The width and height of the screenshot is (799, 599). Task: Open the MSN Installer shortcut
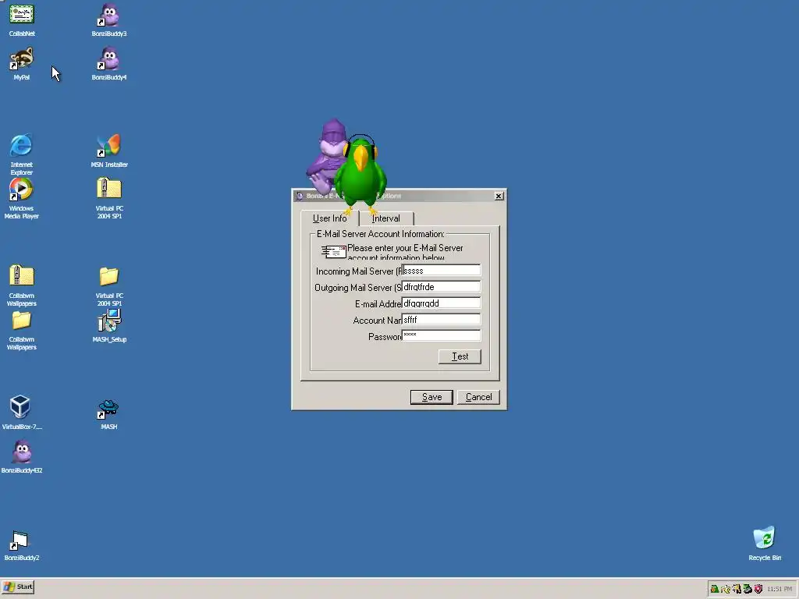(x=109, y=151)
